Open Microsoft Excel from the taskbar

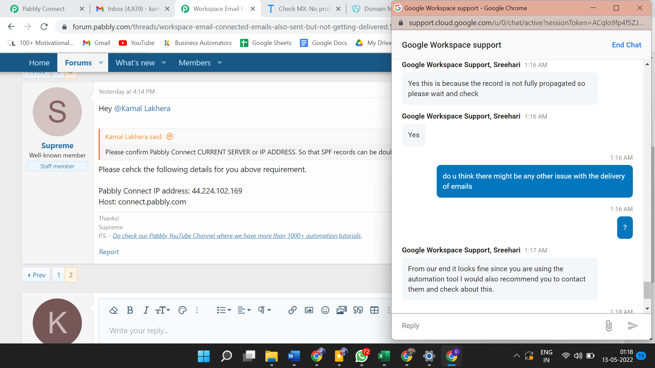coord(384,356)
